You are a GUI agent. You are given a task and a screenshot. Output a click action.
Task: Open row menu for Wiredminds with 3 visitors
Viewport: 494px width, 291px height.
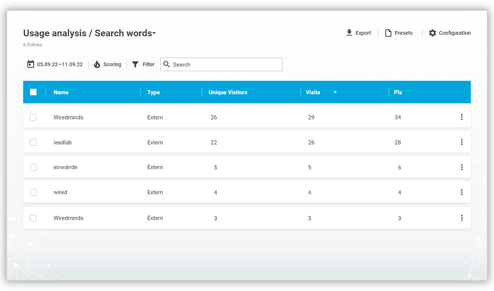(x=462, y=218)
